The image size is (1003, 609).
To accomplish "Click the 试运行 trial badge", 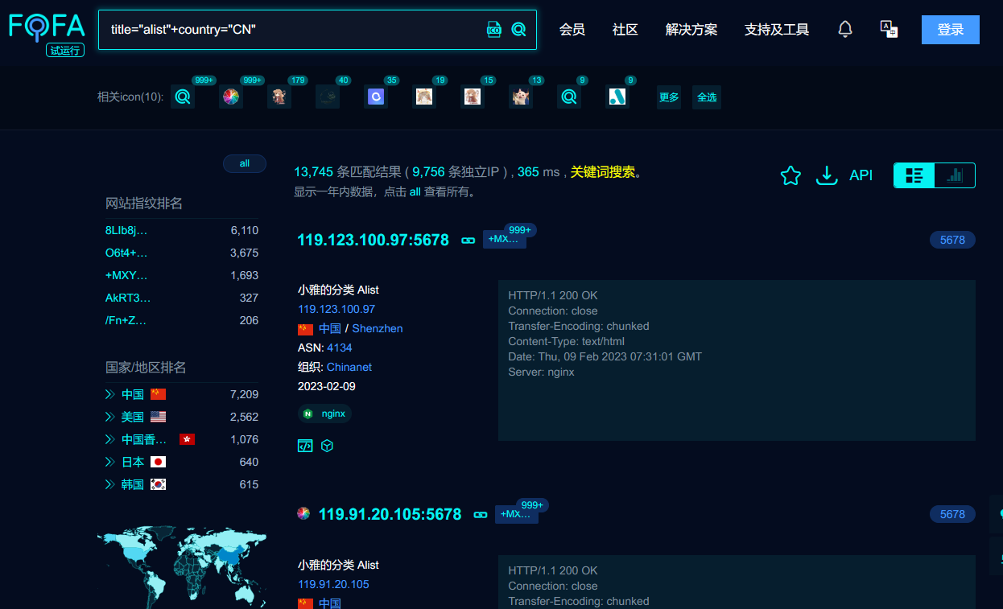I will coord(65,50).
